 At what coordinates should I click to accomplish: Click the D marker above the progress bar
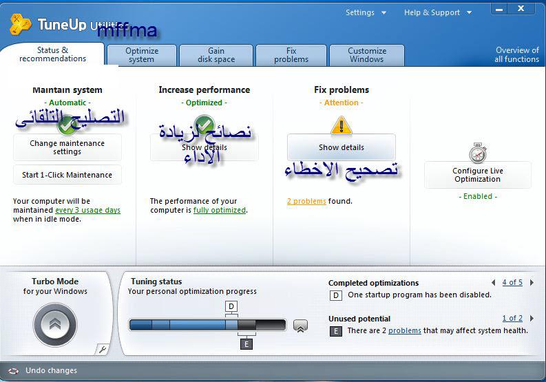point(231,306)
